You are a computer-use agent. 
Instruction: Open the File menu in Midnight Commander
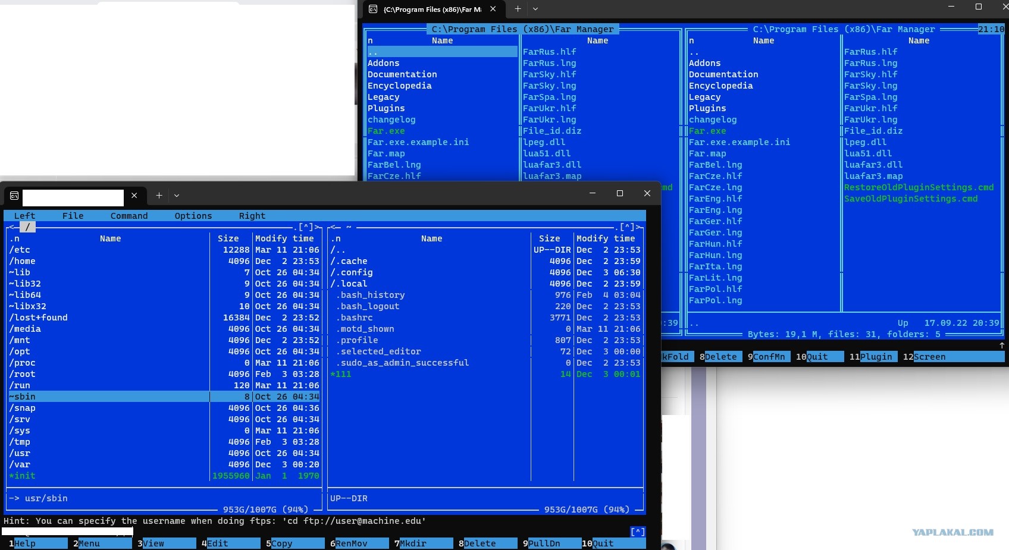73,216
